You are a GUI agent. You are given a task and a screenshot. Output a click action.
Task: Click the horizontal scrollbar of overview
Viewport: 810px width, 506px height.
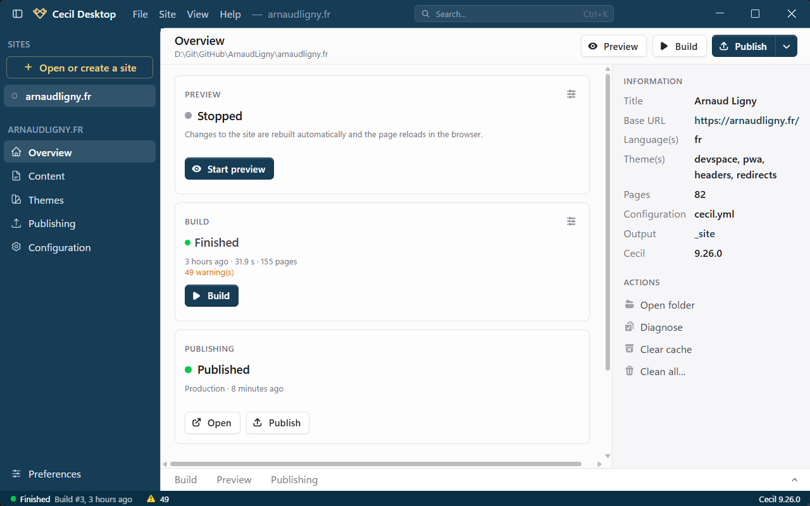[376, 464]
